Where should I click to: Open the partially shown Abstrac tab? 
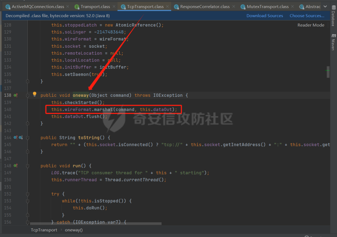[x=310, y=7]
